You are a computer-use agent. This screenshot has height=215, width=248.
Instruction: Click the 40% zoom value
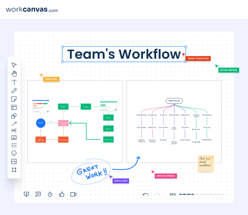172,194
